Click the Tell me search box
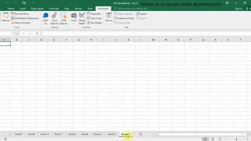 131,9
